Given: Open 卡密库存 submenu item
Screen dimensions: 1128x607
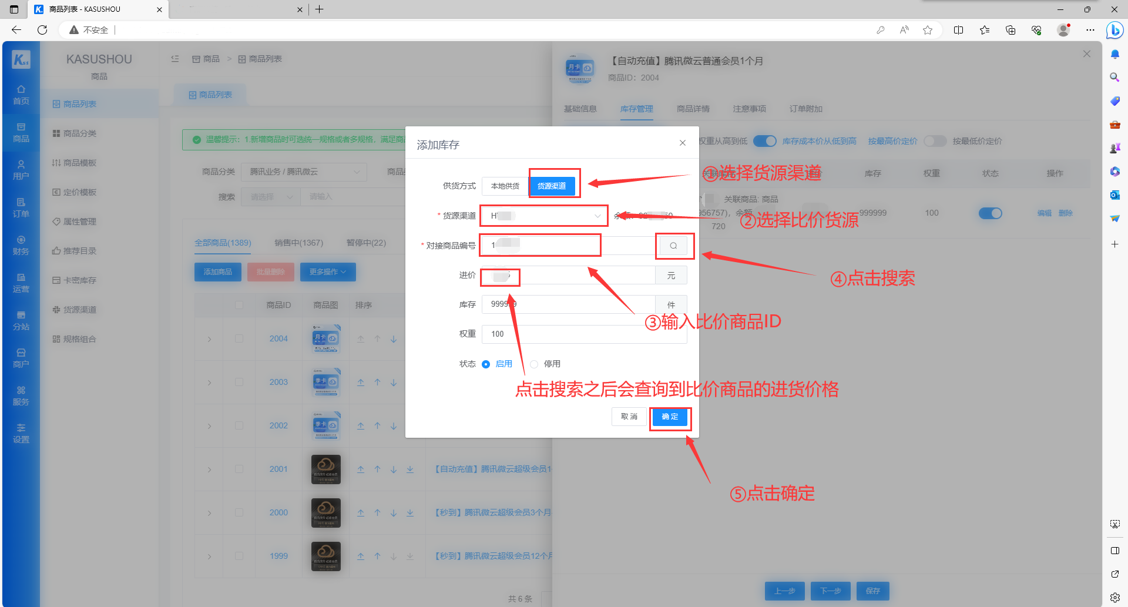Looking at the screenshot, I should coord(99,280).
